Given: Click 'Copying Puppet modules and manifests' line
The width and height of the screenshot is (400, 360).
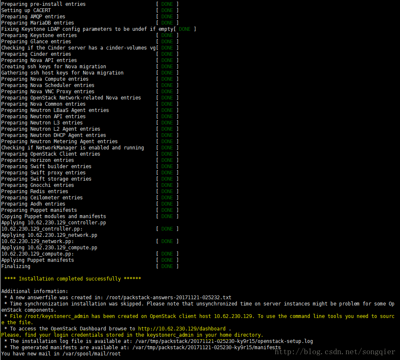Looking at the screenshot, I should coord(54,216).
